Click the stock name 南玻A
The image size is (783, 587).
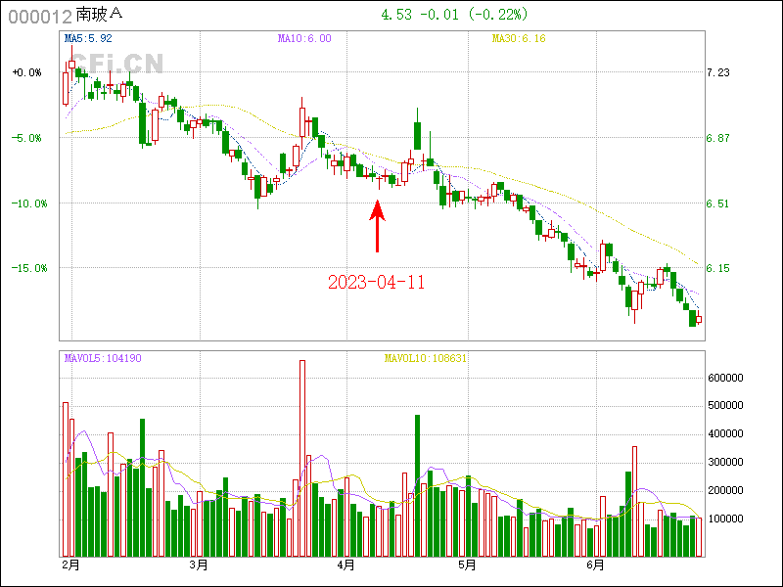102,16
